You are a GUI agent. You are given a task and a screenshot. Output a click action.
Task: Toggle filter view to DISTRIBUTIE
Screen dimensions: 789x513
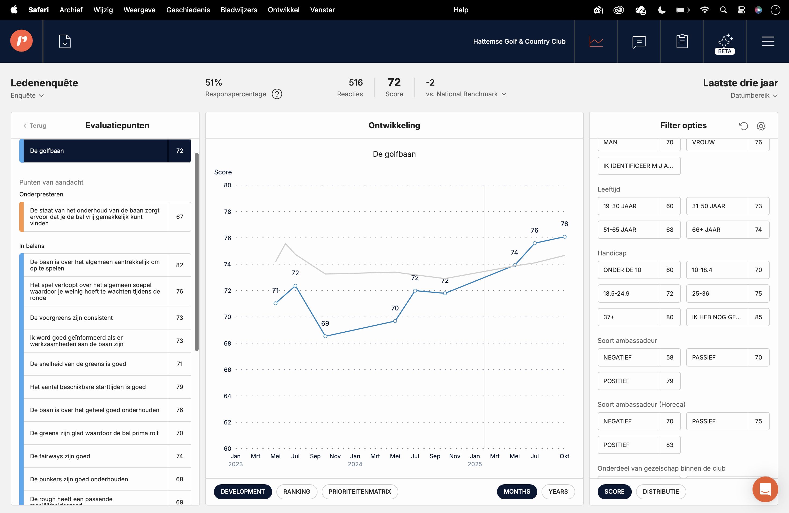660,492
